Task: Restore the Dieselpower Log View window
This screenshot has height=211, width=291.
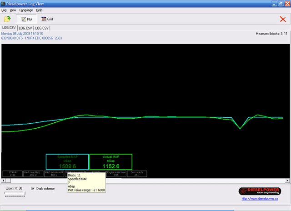Action: (x=281, y=4)
